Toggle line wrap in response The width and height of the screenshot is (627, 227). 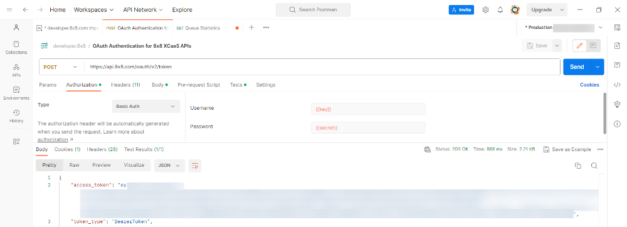pyautogui.click(x=195, y=166)
